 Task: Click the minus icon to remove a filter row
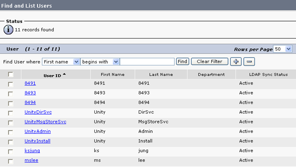[x=249, y=62]
